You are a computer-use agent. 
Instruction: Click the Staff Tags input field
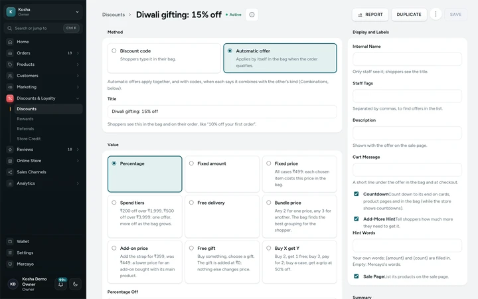(x=407, y=96)
